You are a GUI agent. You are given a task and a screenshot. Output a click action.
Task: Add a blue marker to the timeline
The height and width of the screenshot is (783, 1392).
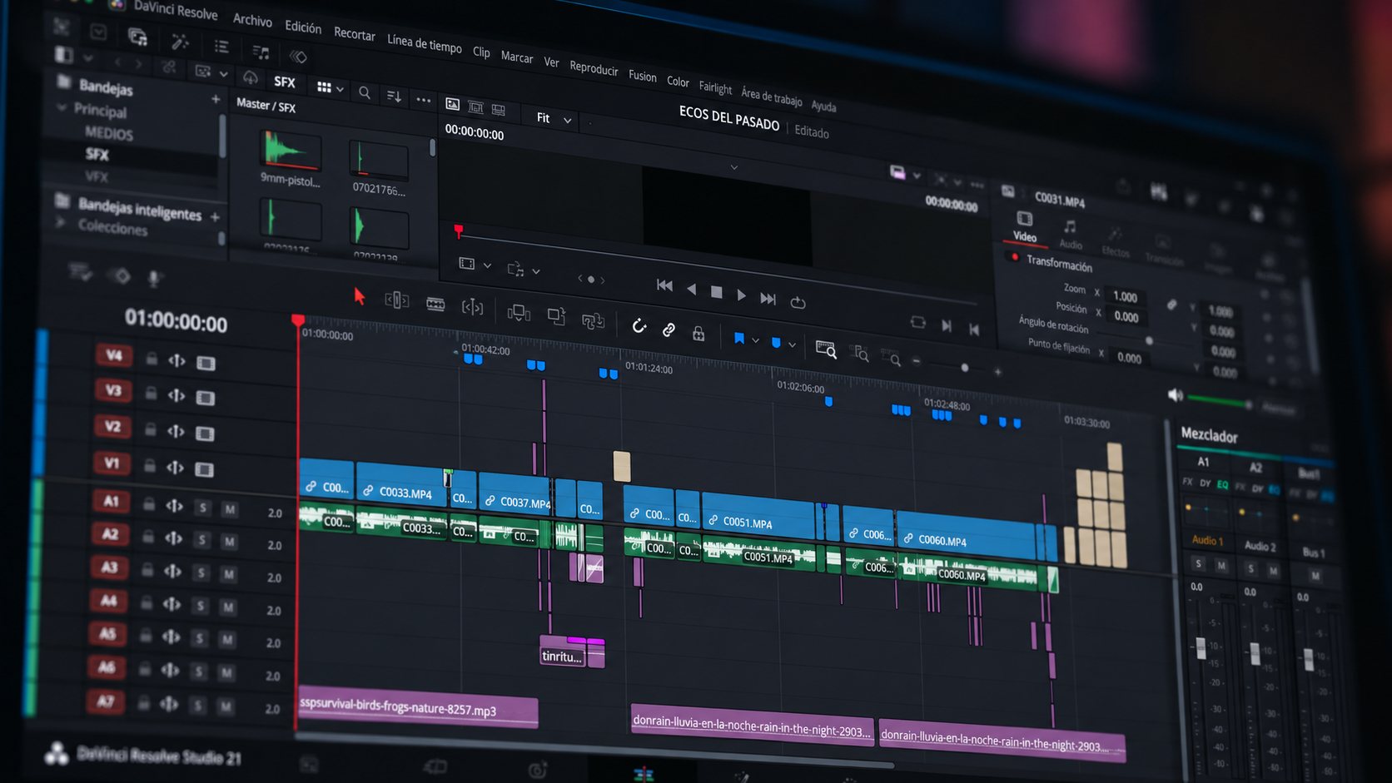point(776,342)
